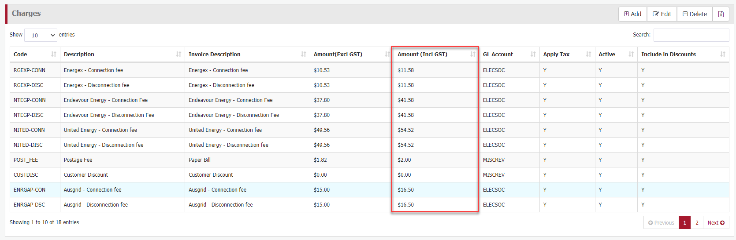This screenshot has width=736, height=240.
Task: Sort by Include in Discounts column
Action: tap(723, 54)
